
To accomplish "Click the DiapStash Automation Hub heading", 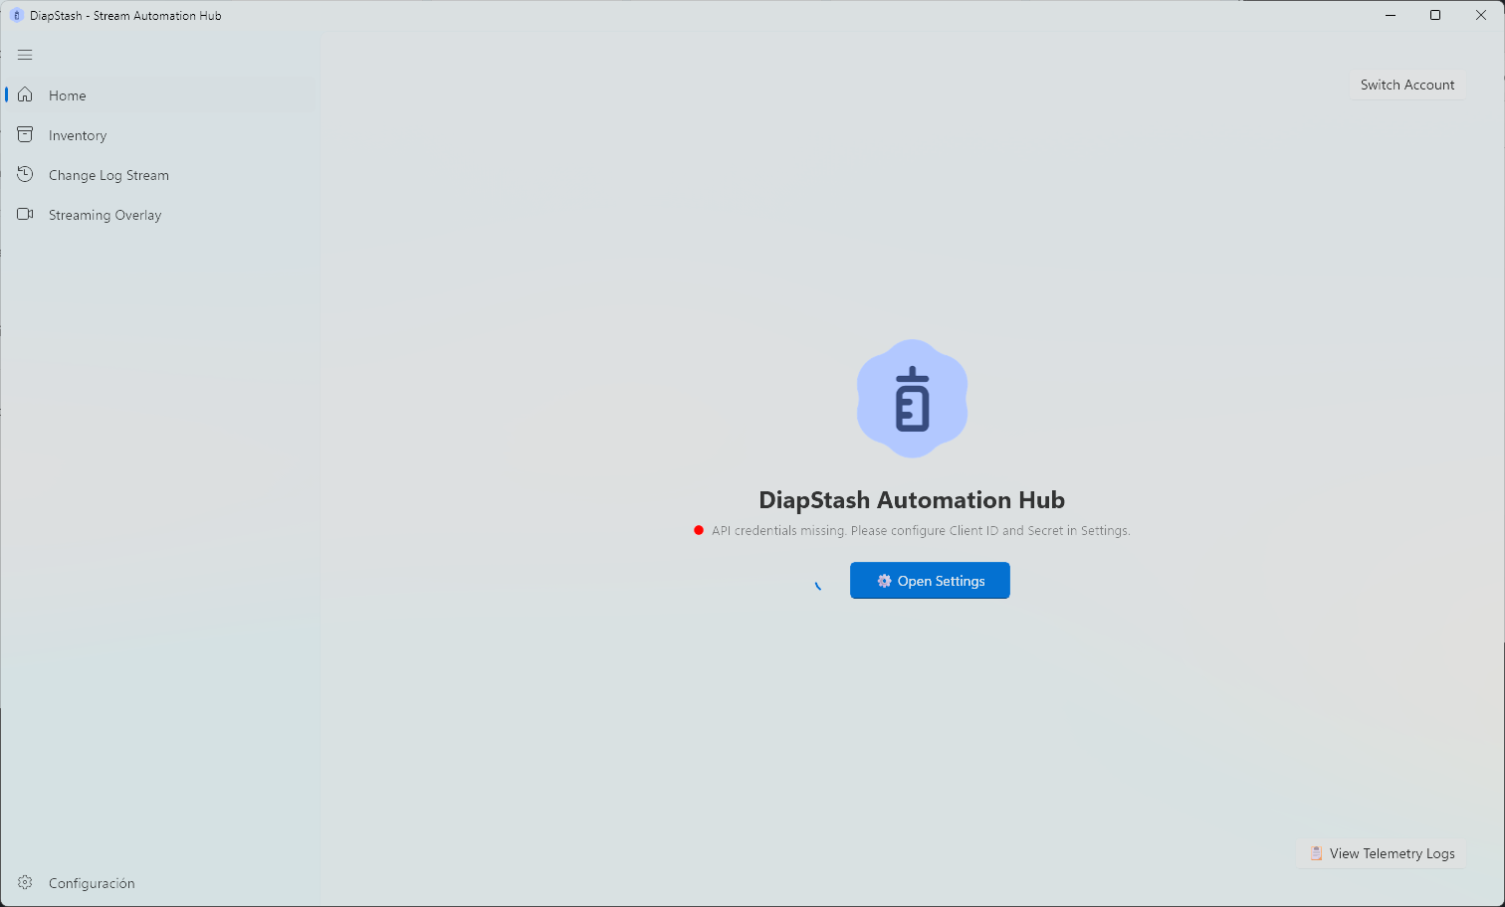I will [x=912, y=500].
